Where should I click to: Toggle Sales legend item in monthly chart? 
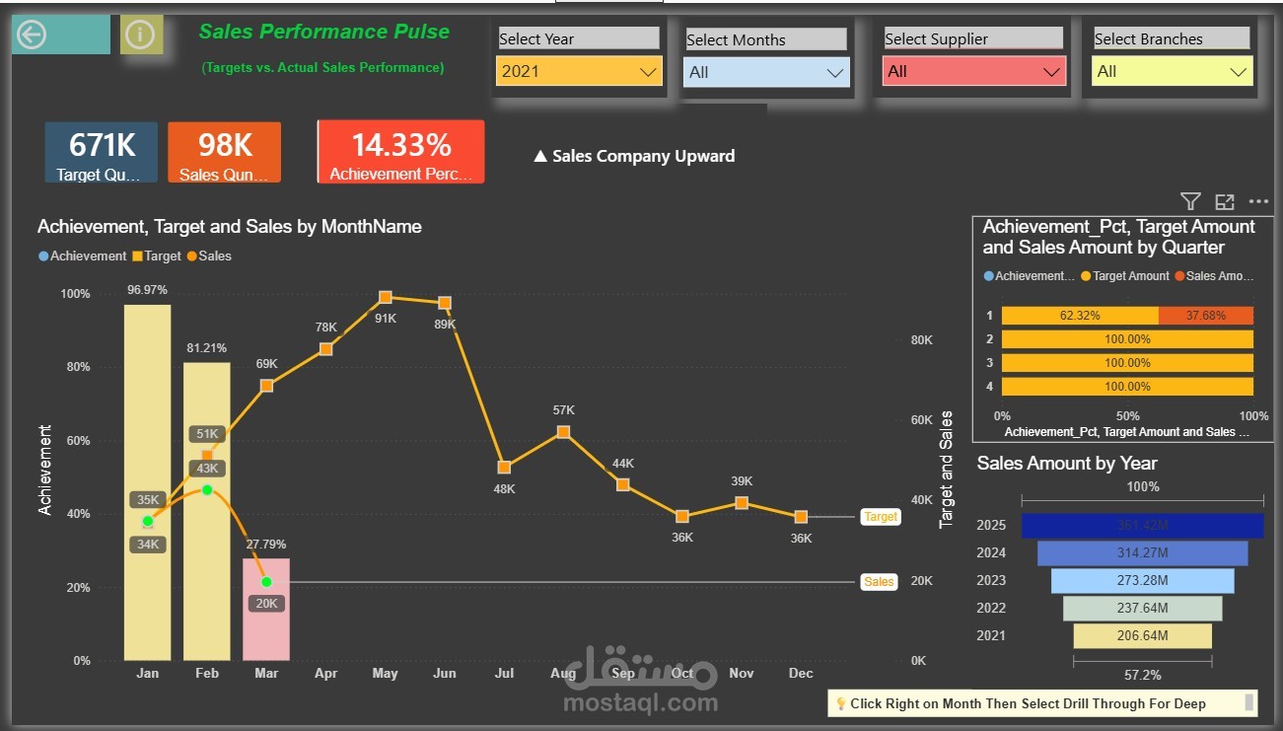pyautogui.click(x=209, y=256)
